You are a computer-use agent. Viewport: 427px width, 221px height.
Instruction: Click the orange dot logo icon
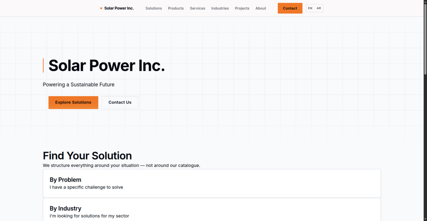click(x=101, y=8)
